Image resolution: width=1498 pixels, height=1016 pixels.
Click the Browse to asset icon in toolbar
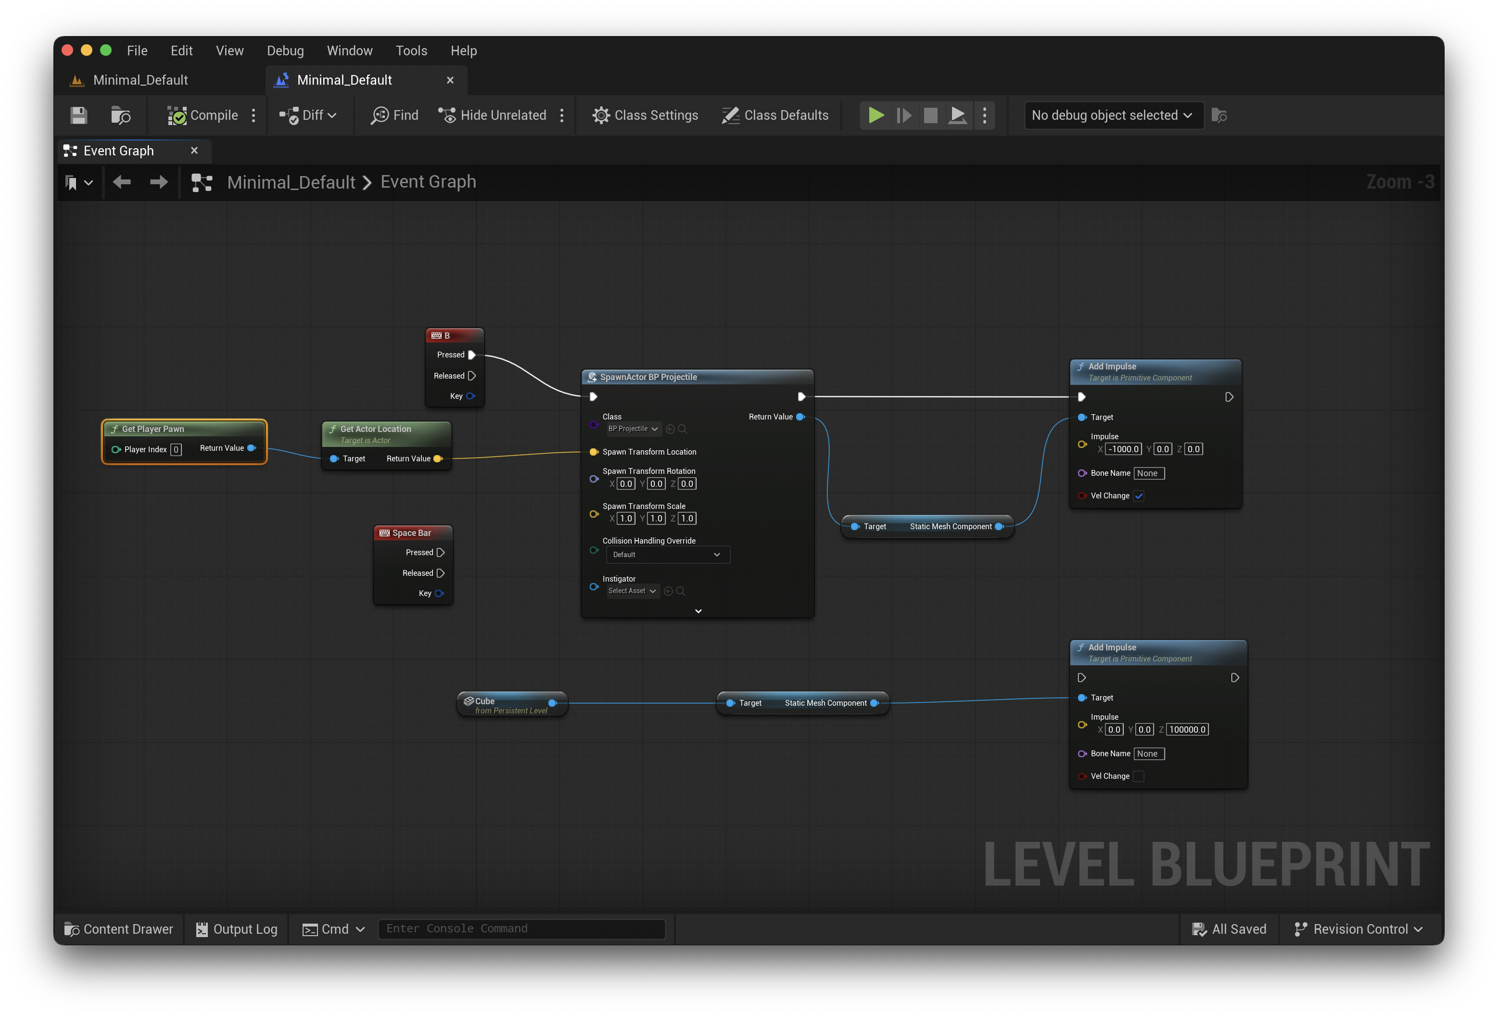[x=121, y=115]
